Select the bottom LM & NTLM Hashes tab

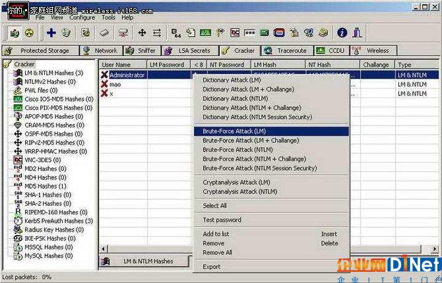coord(144,261)
